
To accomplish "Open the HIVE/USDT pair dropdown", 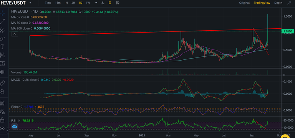I will [31, 3].
